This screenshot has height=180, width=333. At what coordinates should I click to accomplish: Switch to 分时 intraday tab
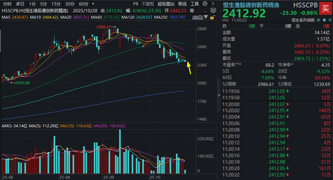pos(7,4)
